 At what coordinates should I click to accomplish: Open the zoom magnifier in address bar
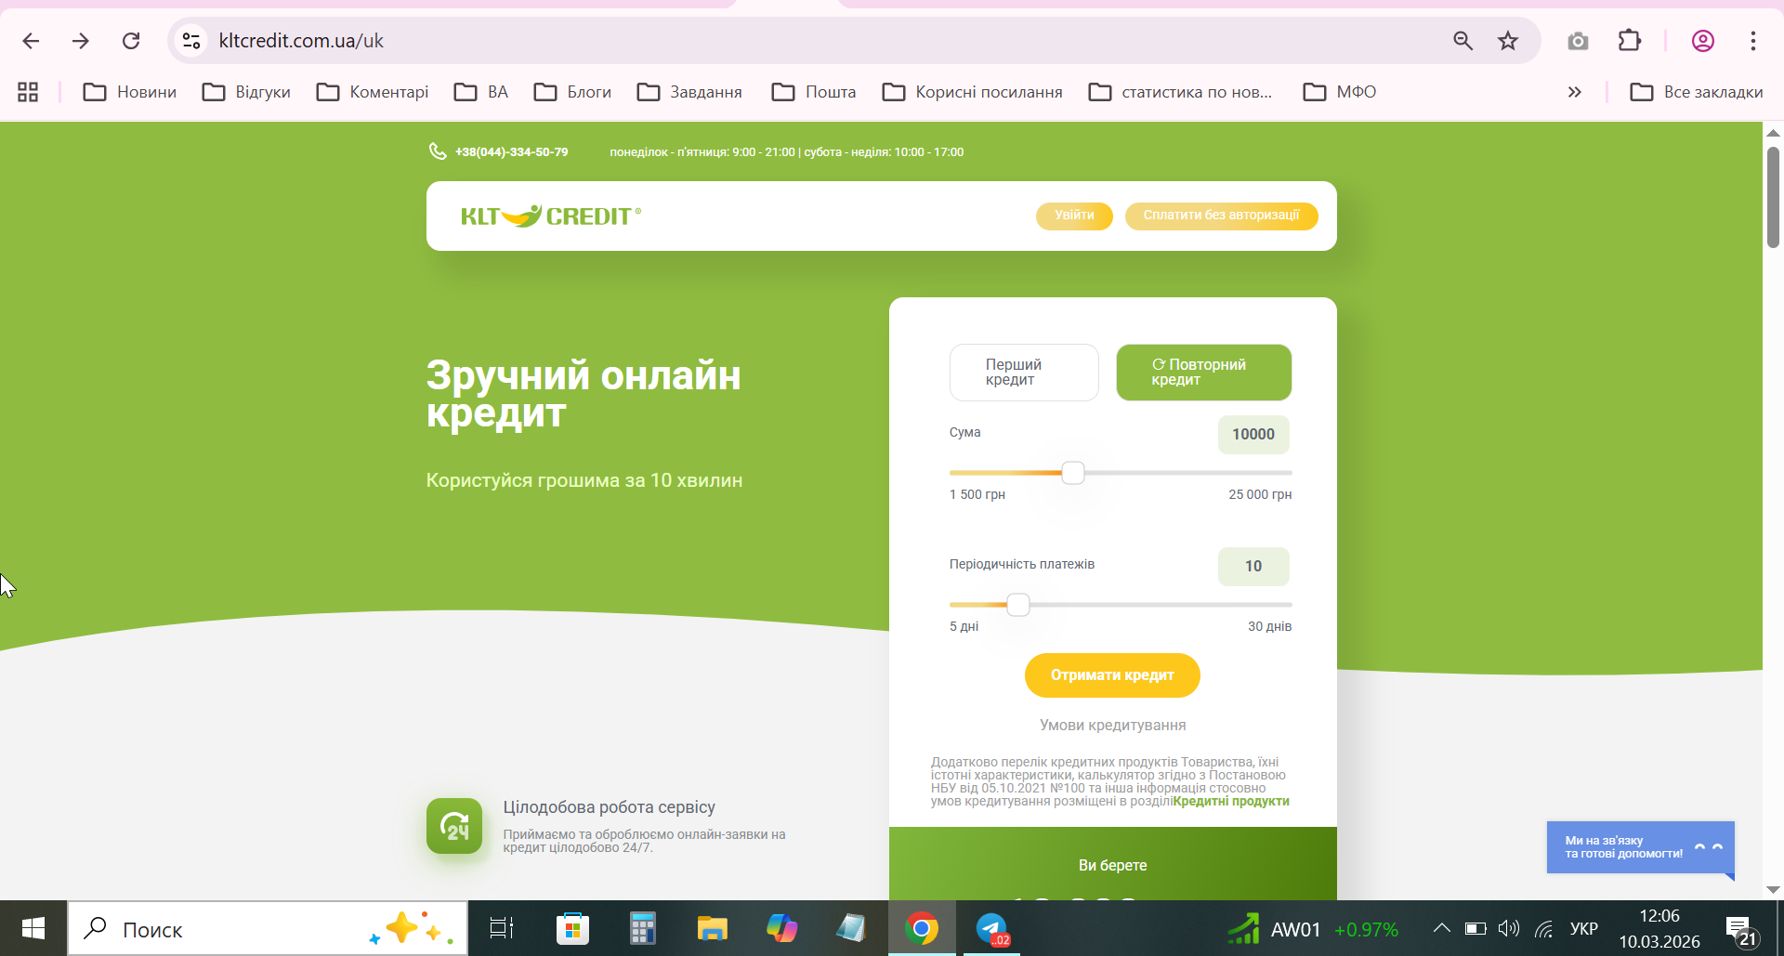(1463, 41)
